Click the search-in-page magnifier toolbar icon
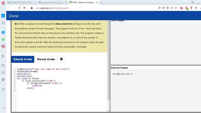201x113 pixels. (x=159, y=8)
